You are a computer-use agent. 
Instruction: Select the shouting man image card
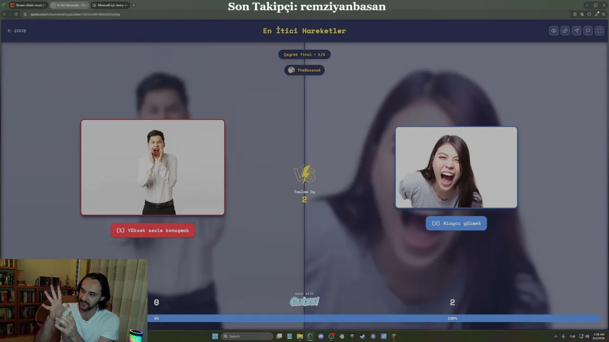pyautogui.click(x=153, y=167)
